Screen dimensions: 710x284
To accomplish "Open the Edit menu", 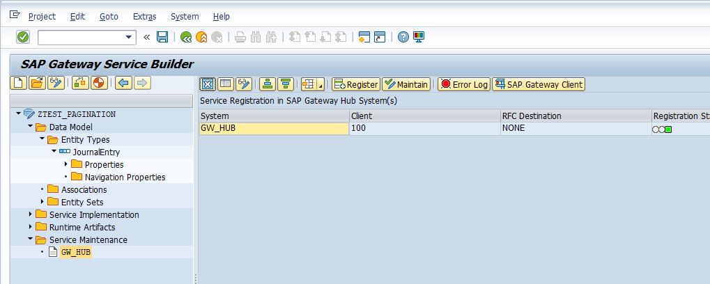I will [77, 16].
